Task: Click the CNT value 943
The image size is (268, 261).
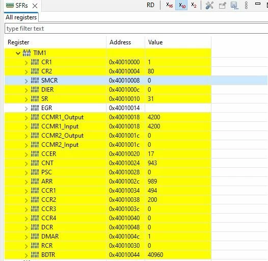Action: click(152, 163)
